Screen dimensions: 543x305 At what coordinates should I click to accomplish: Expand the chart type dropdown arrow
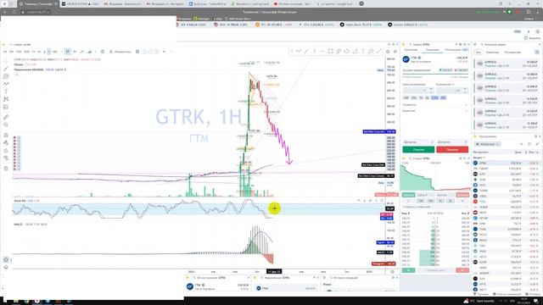[96, 52]
